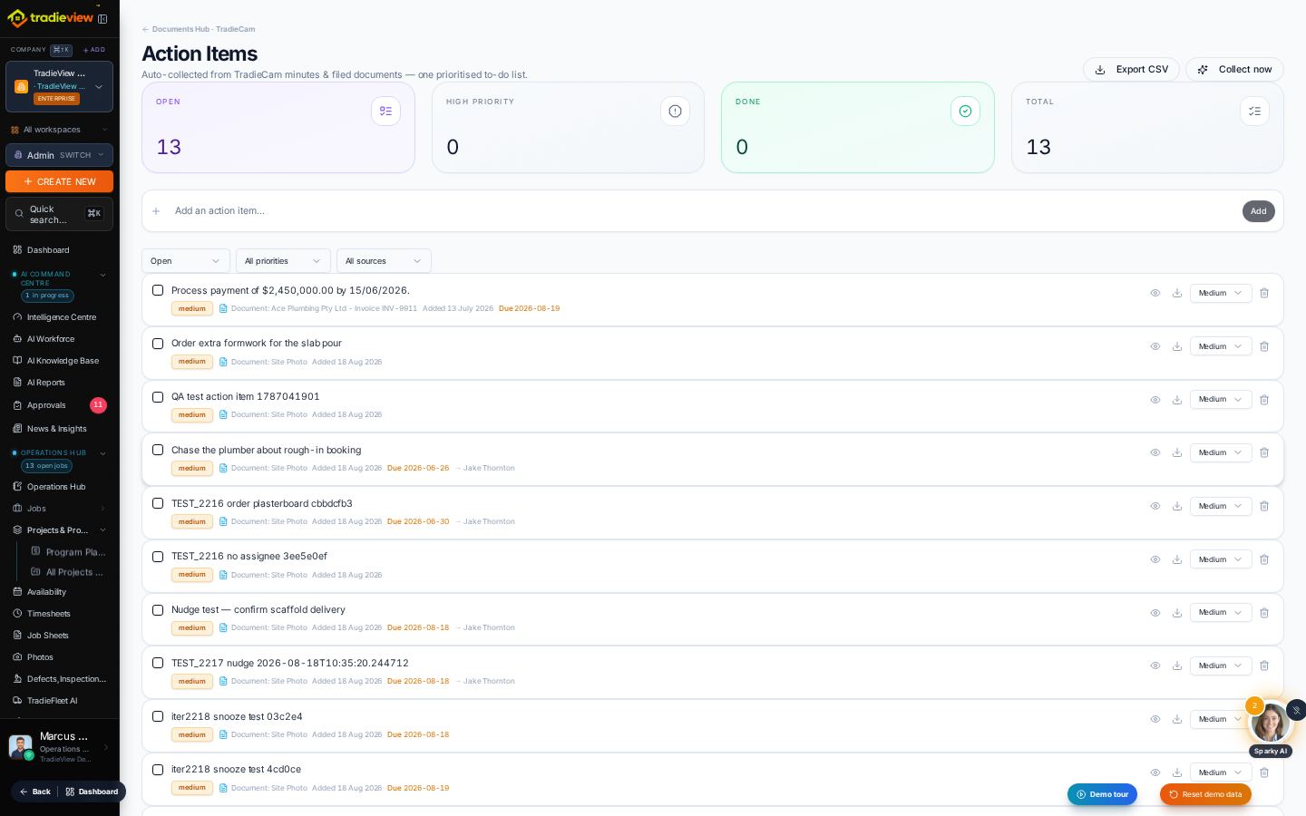Click the orange CREATE NEW button

(59, 181)
